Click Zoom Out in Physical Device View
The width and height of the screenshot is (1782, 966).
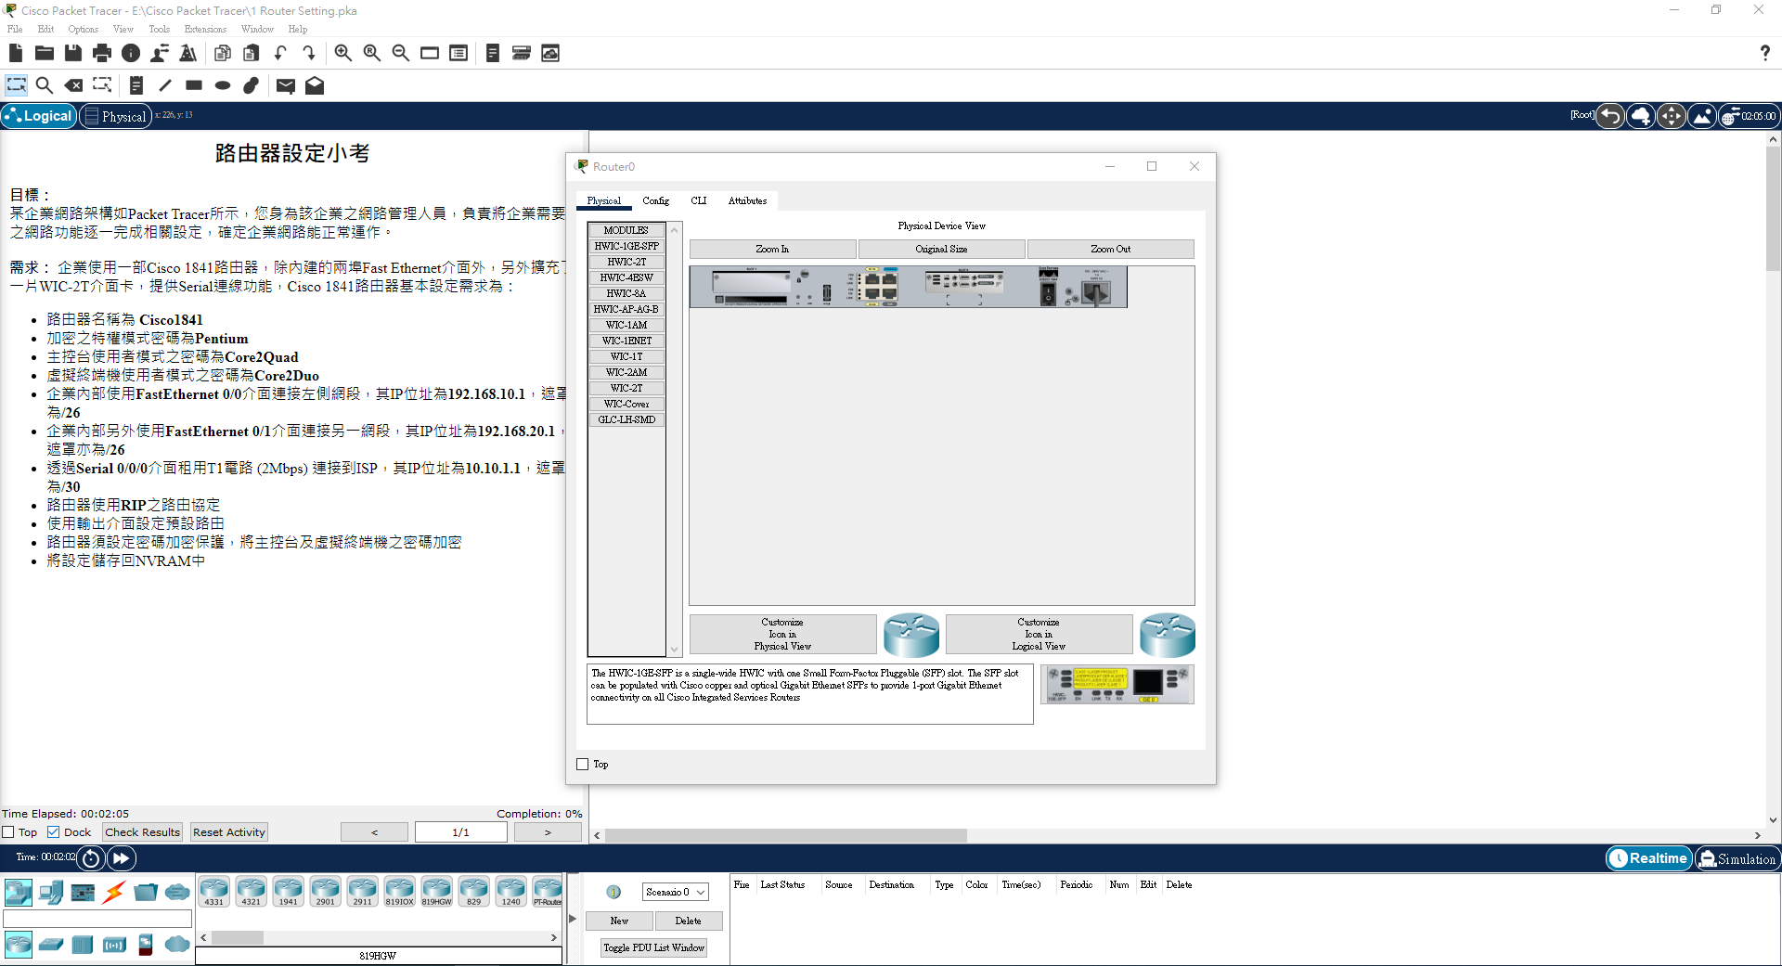(1110, 249)
